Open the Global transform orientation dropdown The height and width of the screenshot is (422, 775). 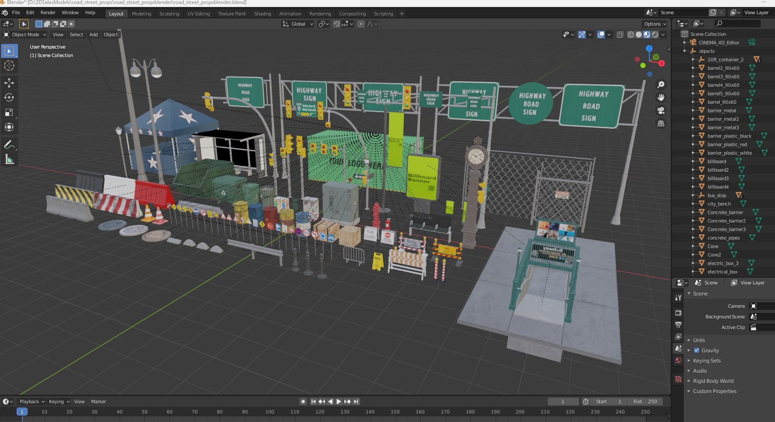click(298, 24)
